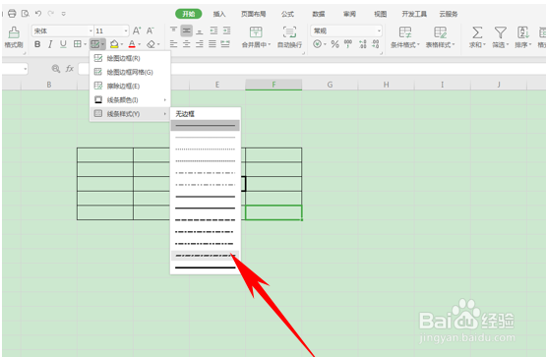Apply distributed alignment icon
Screen dimensions: 546x357
[225, 44]
